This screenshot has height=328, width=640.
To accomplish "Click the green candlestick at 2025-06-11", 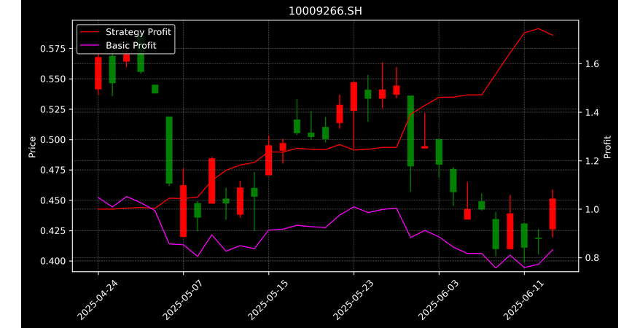I will [x=525, y=235].
